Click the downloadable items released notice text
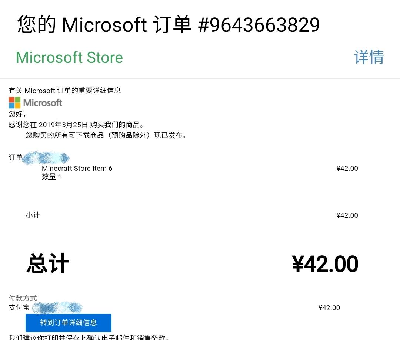Image resolution: width=400 pixels, height=340 pixels. click(x=106, y=135)
